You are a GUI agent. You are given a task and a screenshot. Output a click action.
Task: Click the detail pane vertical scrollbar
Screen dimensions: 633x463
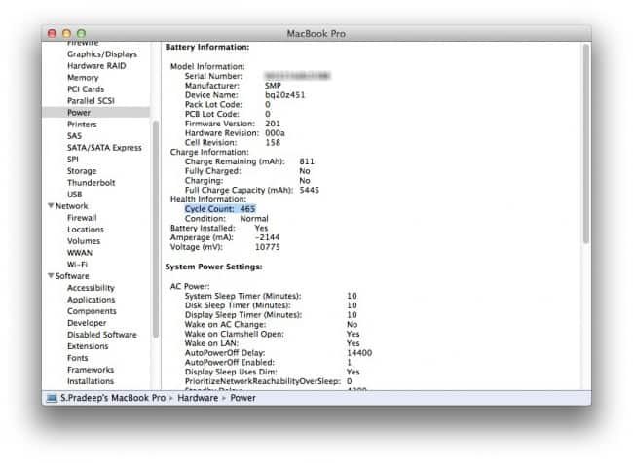(x=586, y=144)
